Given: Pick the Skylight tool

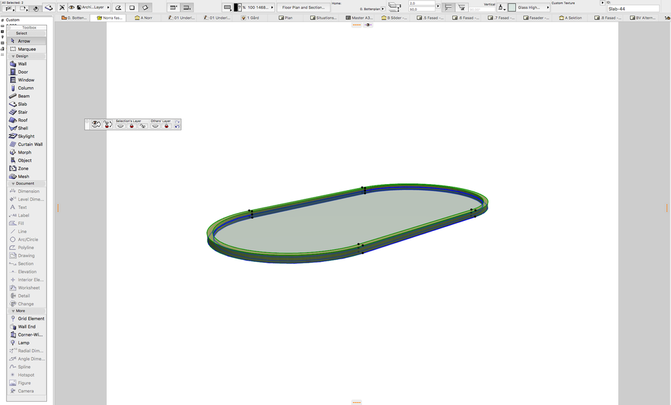Looking at the screenshot, I should [x=27, y=136].
